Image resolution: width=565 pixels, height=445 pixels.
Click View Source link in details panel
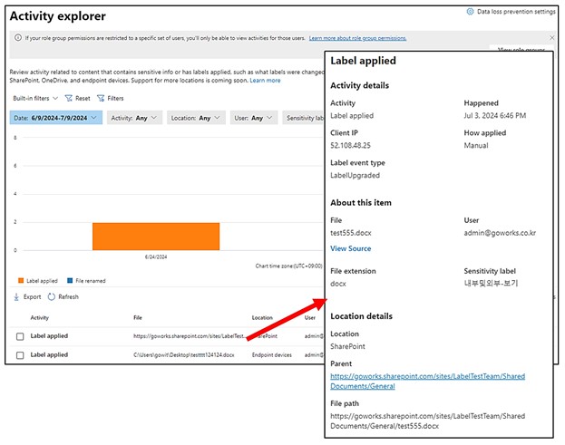[350, 248]
